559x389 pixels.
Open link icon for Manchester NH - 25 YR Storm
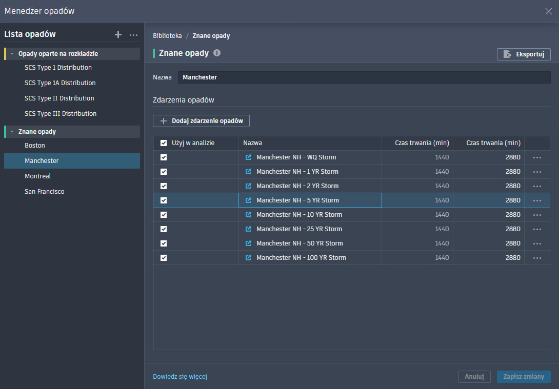click(x=249, y=229)
